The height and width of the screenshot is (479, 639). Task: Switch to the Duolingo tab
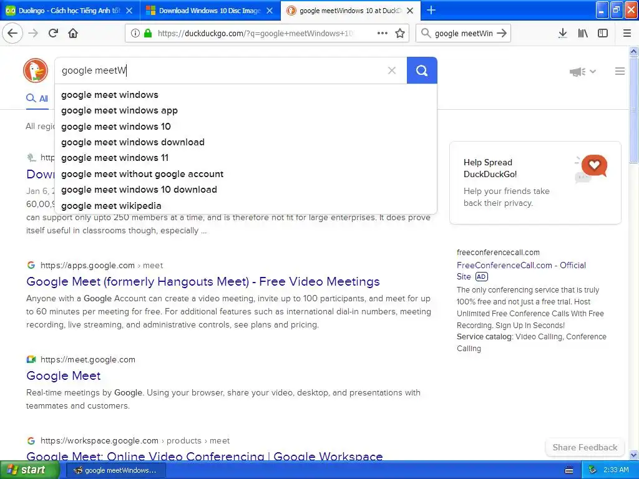[69, 11]
